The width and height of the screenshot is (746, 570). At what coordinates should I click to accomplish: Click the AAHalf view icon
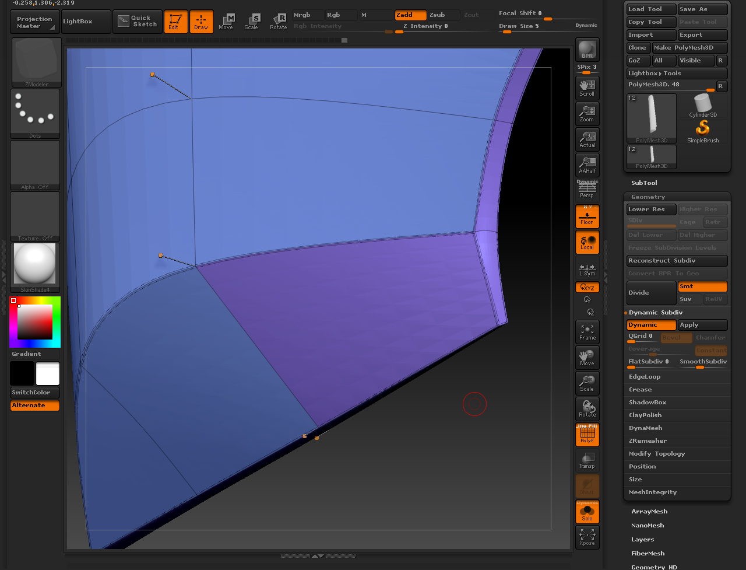coord(587,165)
